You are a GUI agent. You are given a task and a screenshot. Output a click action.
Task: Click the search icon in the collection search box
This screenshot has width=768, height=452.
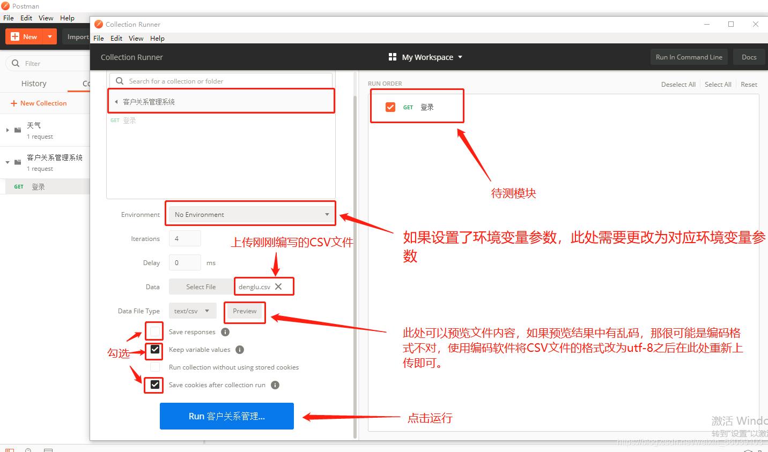point(120,81)
